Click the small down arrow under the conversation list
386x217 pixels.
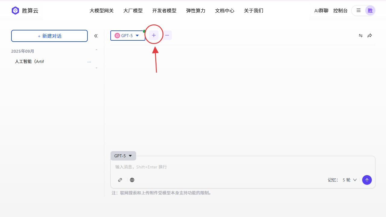pyautogui.click(x=96, y=68)
